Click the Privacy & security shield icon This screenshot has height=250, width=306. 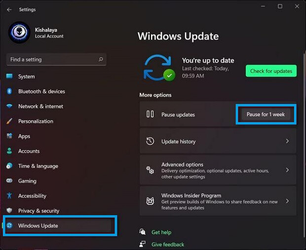[9, 211]
